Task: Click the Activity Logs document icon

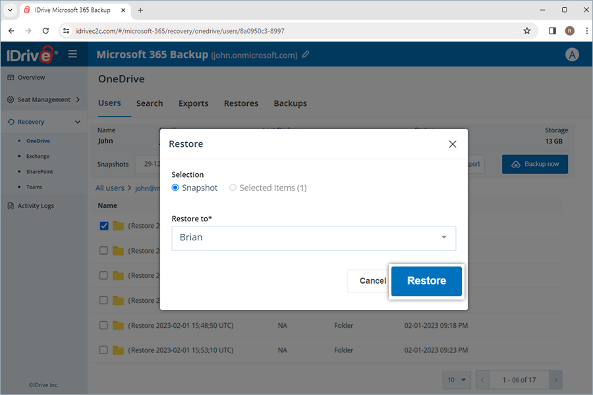Action: (x=11, y=205)
